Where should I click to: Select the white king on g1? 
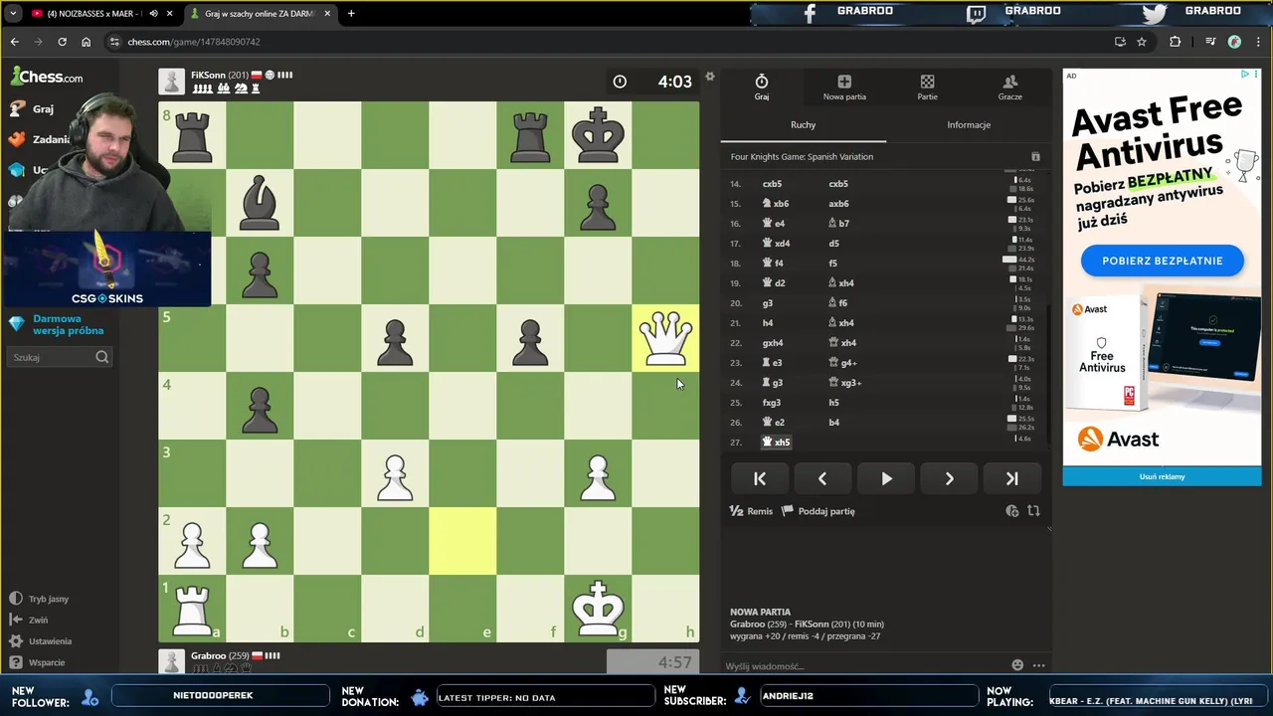tap(598, 609)
